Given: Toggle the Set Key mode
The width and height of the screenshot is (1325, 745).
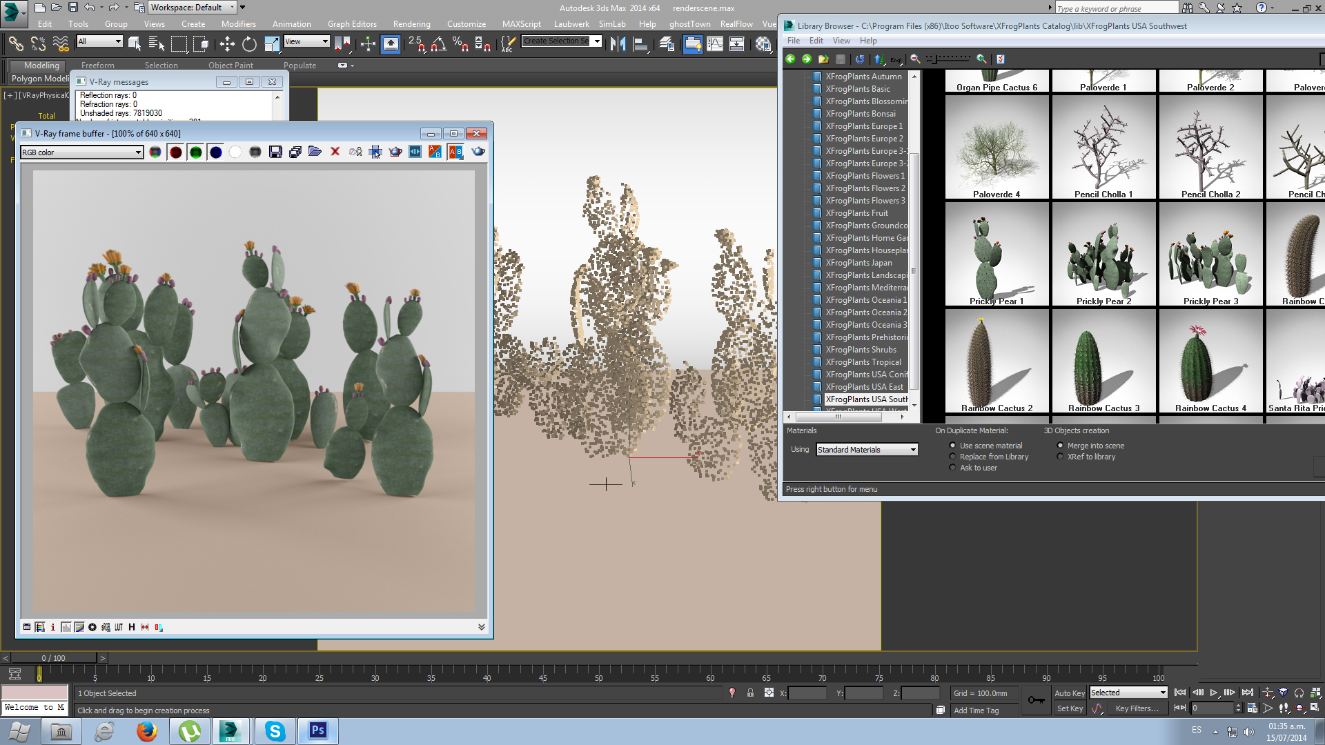Looking at the screenshot, I should tap(1069, 708).
